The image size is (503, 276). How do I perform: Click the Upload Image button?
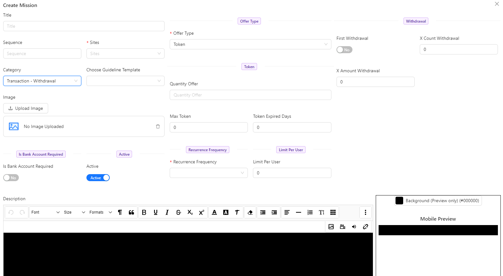26,108
